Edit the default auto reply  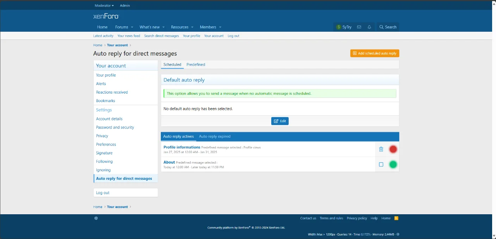280,121
